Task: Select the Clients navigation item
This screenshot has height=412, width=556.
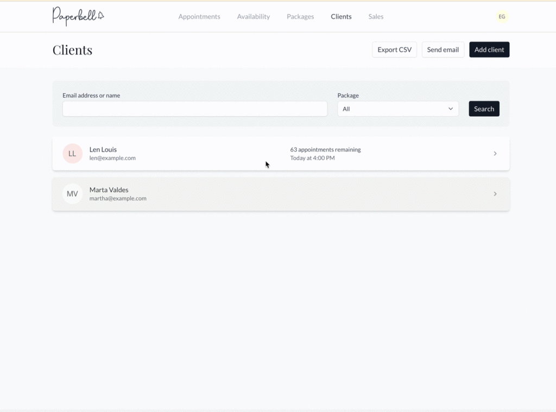Action: click(341, 16)
